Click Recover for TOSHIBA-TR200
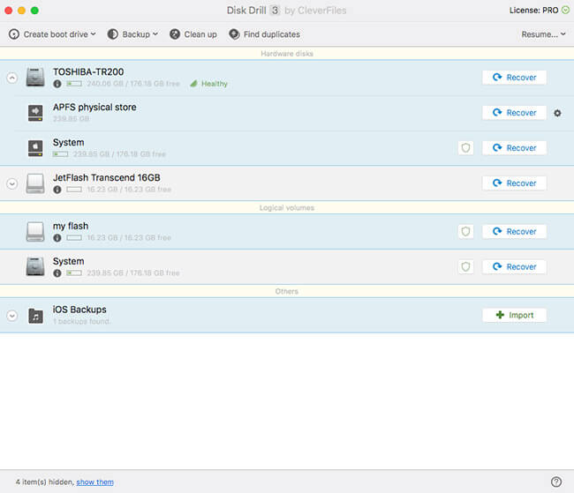The image size is (574, 493). [x=514, y=78]
